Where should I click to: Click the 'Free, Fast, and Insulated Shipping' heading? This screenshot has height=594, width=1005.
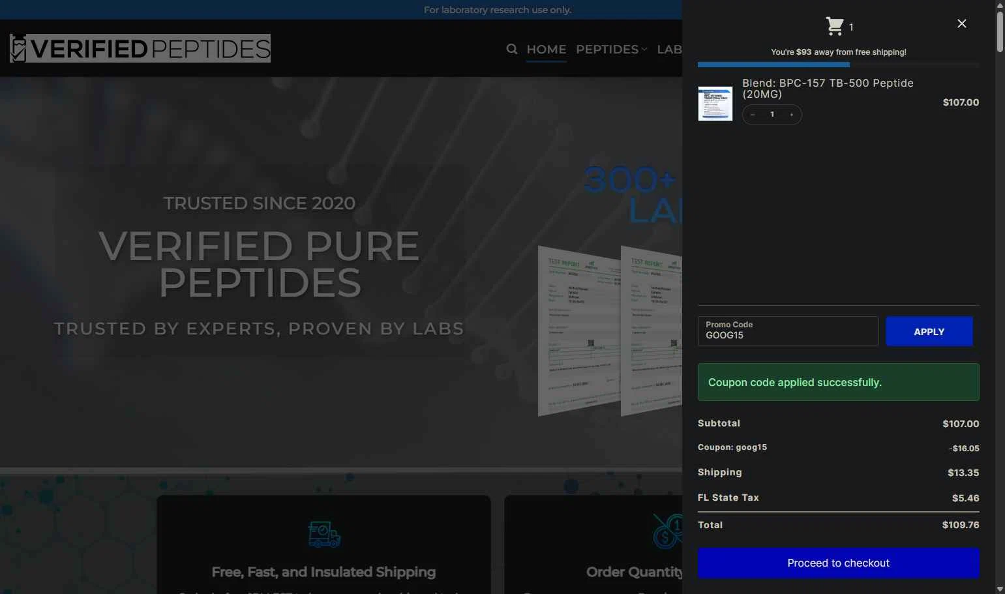click(324, 572)
